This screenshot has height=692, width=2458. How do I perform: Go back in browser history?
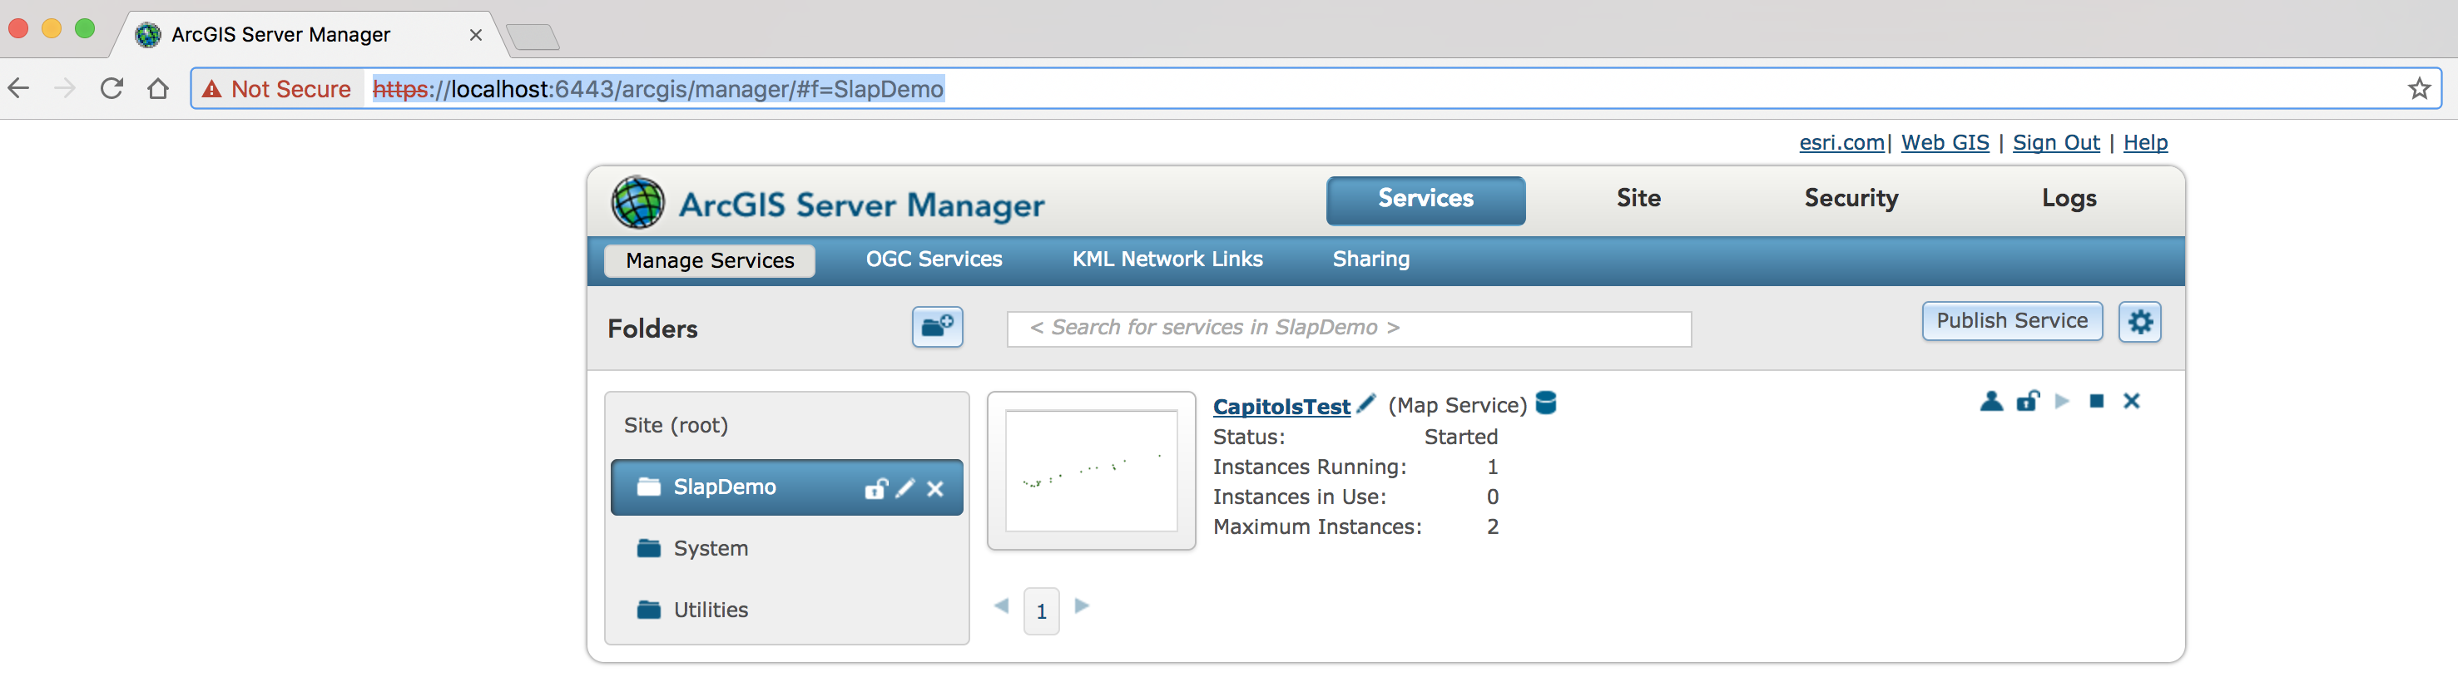point(19,89)
